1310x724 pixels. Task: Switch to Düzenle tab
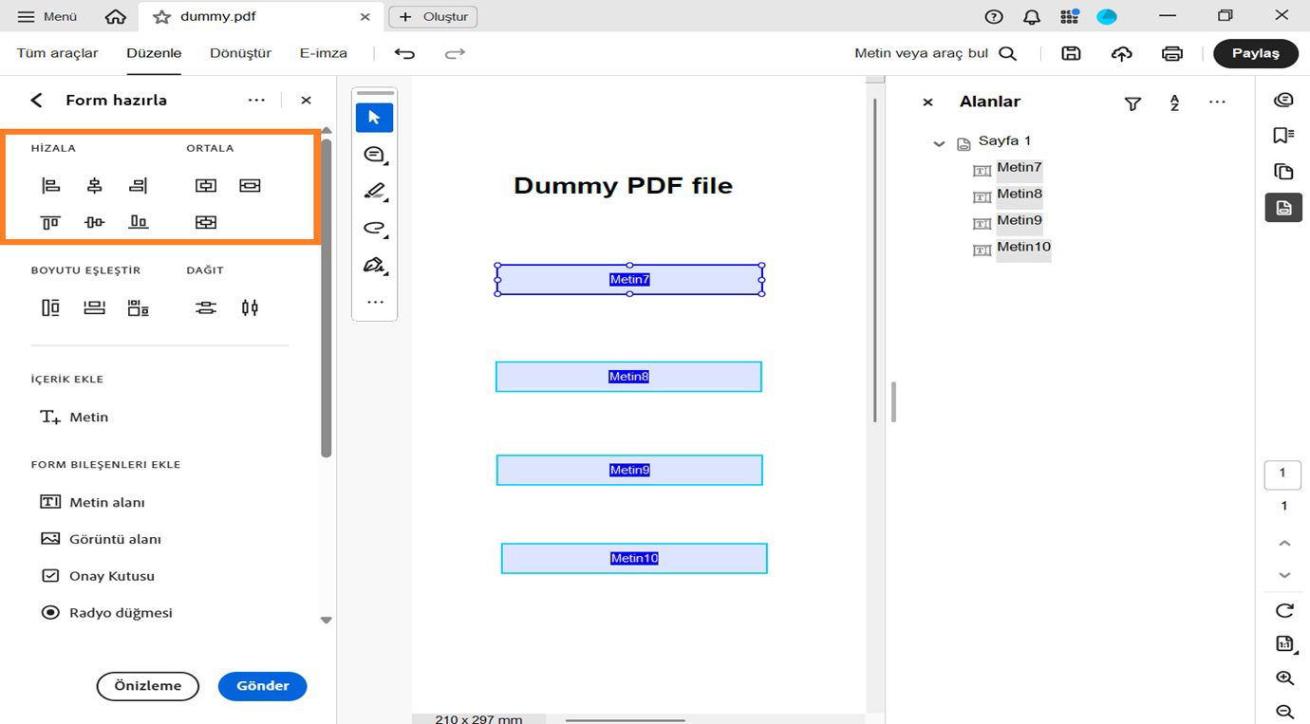(154, 53)
